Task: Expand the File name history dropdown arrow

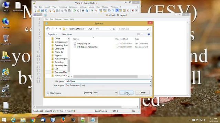Action: tap(150, 81)
